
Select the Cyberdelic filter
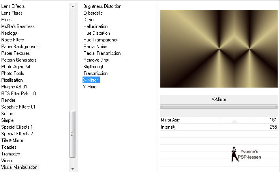(x=93, y=13)
